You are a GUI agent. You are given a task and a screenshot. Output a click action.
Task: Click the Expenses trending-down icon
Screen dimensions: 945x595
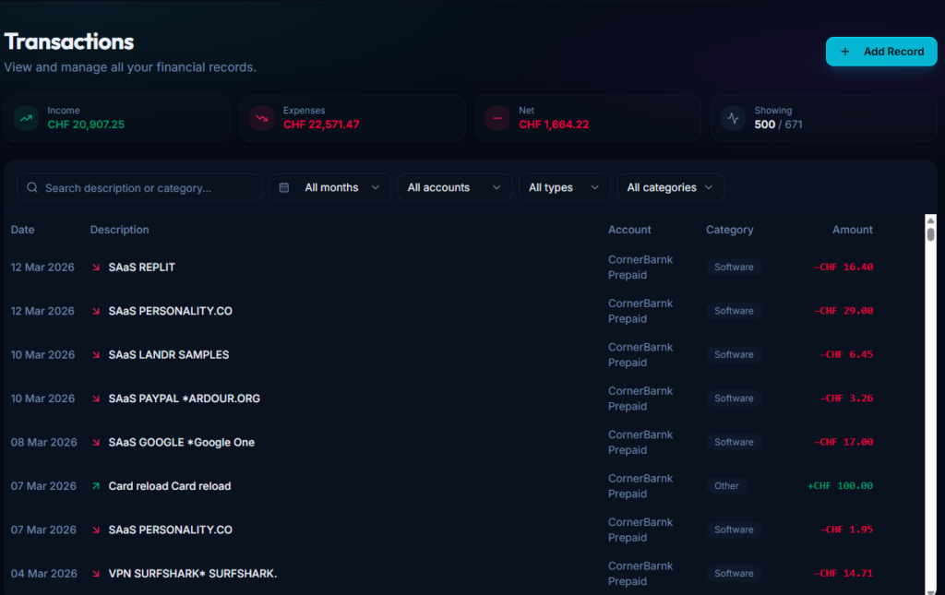262,118
